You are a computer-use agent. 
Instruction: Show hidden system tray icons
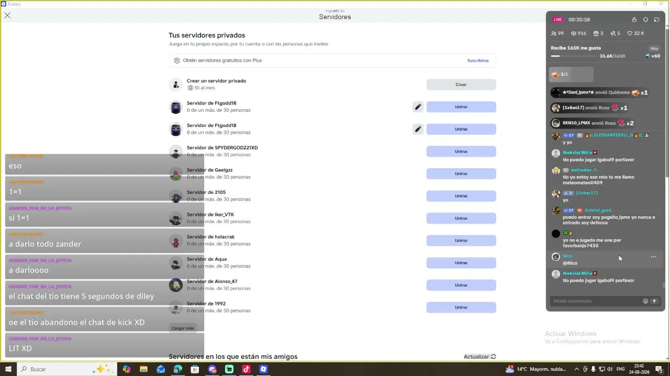coord(577,369)
